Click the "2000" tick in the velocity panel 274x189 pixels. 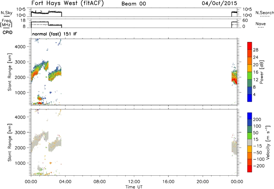click(20, 148)
